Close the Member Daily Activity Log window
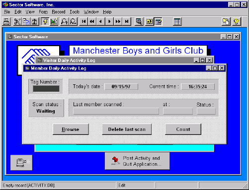The width and height of the screenshot is (249, 190). coord(222,68)
